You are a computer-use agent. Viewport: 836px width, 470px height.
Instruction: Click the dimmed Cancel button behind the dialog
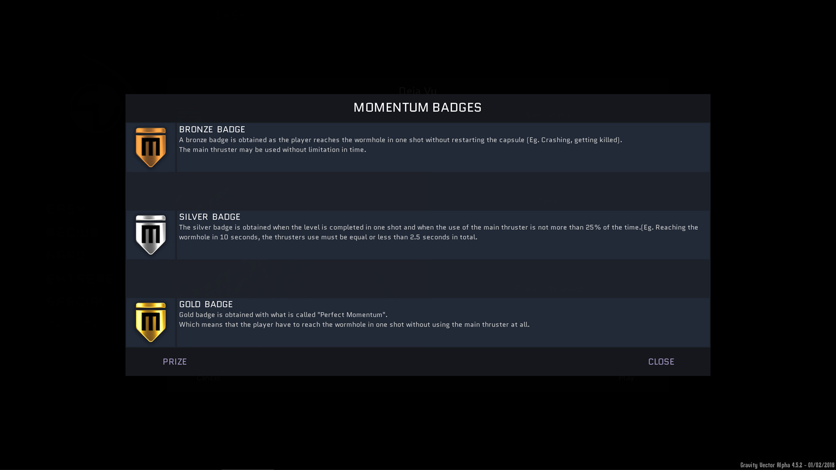[208, 378]
